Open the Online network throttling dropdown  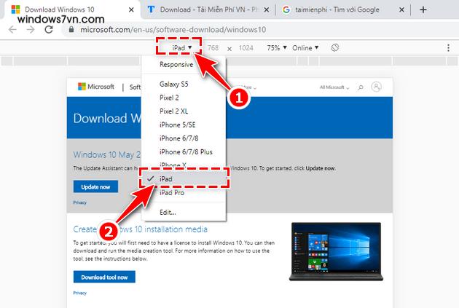(305, 48)
